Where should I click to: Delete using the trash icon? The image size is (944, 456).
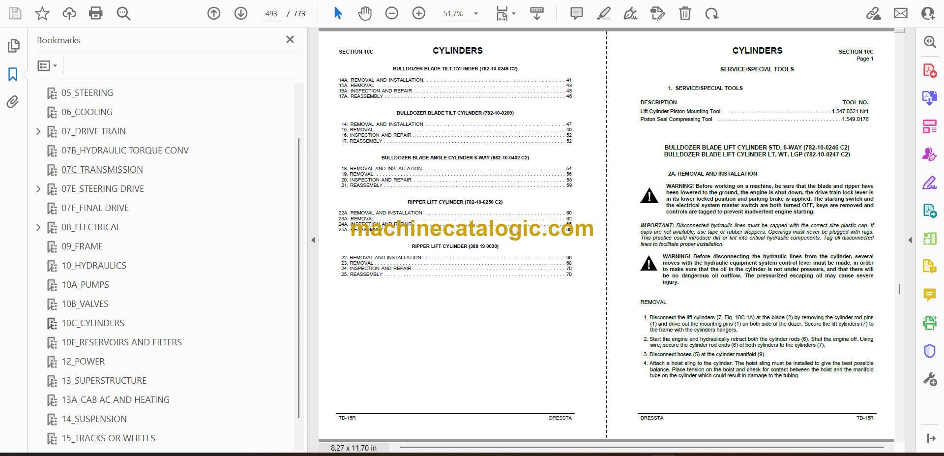coord(685,13)
